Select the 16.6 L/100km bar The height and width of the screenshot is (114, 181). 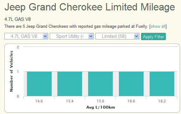(131, 84)
